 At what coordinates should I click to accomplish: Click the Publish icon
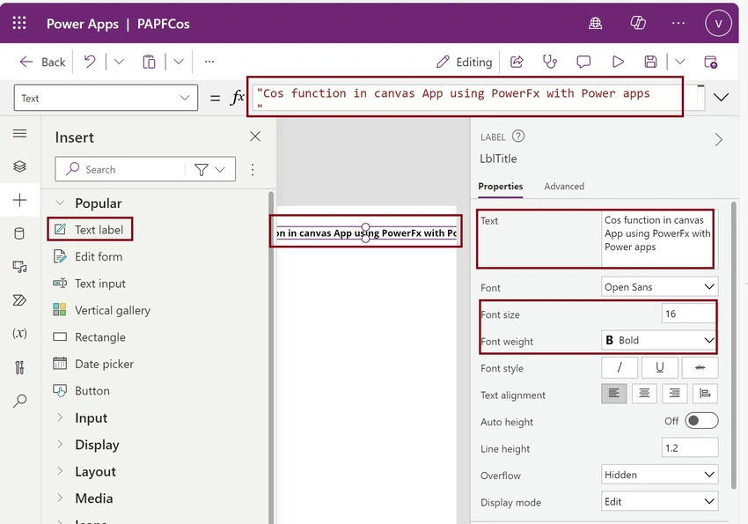[710, 62]
